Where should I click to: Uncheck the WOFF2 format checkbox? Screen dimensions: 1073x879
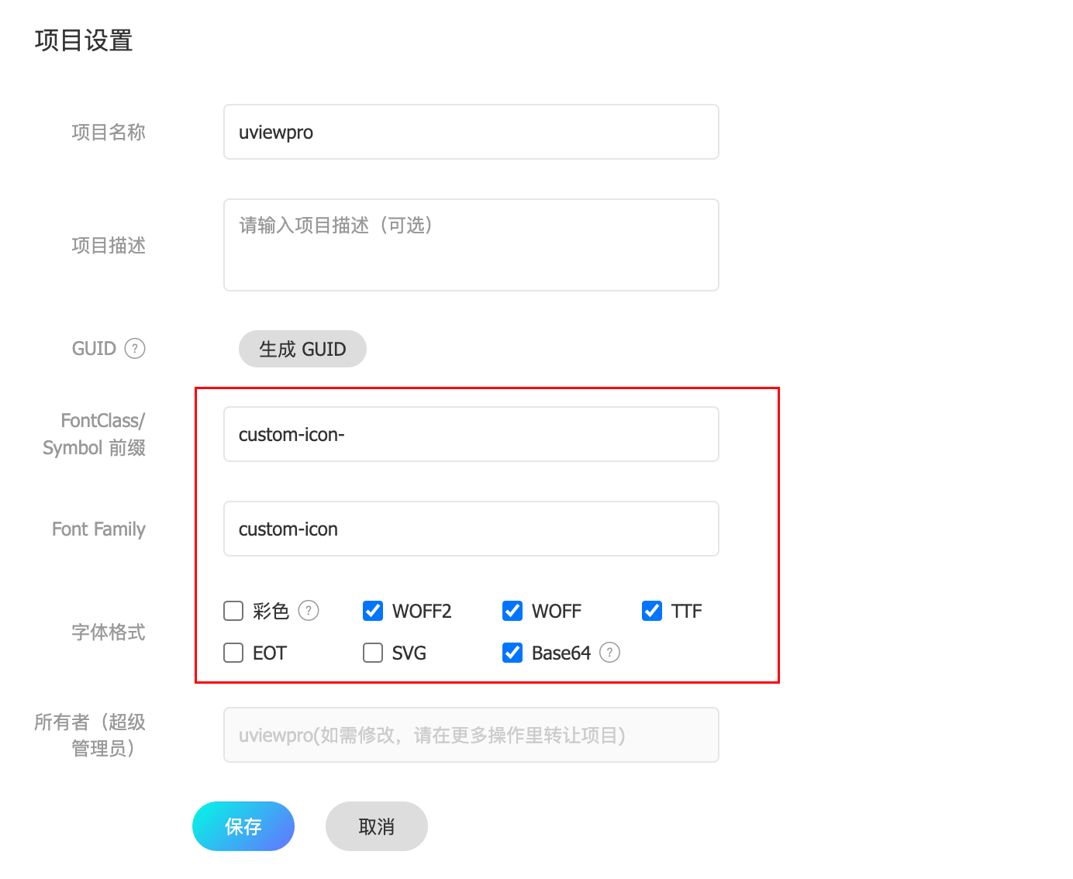(x=373, y=611)
